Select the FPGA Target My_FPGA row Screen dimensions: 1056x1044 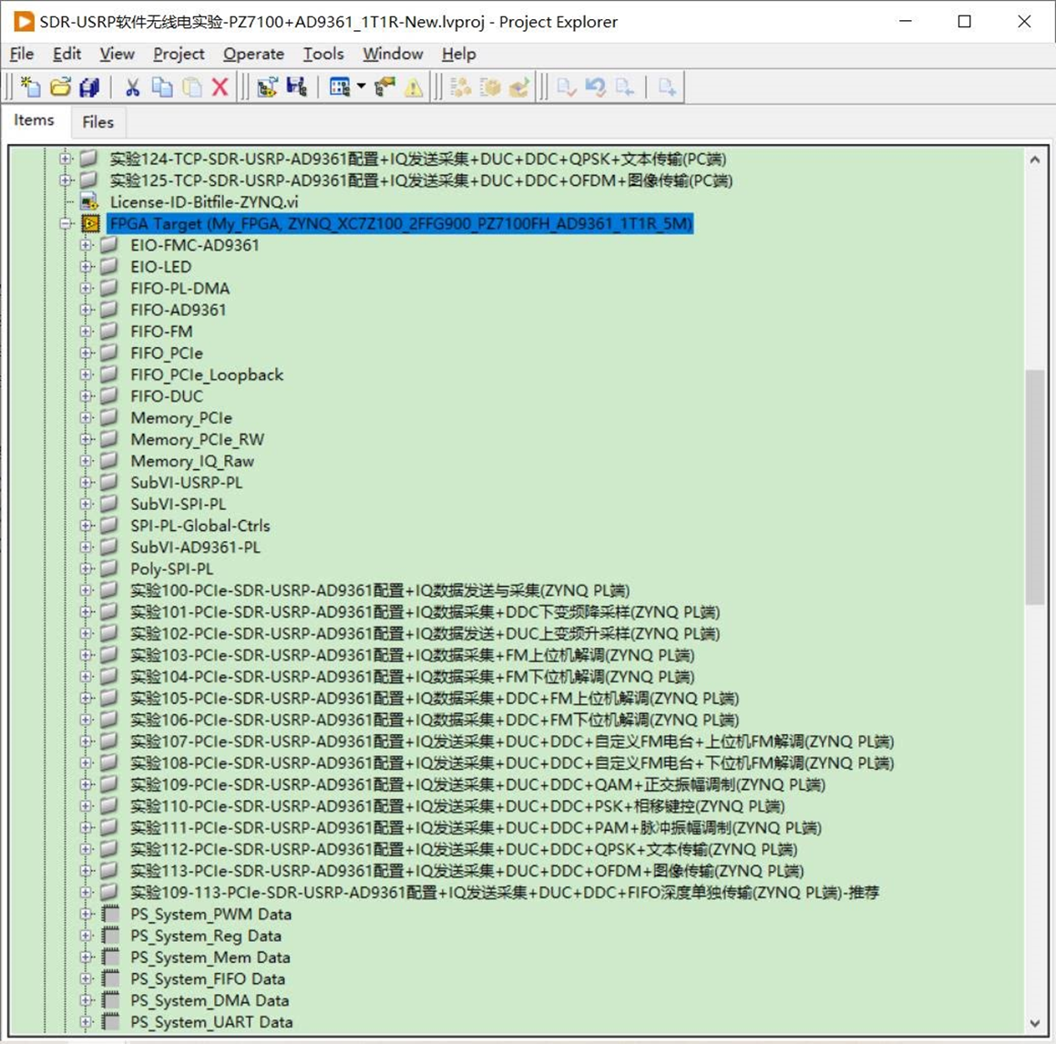400,223
